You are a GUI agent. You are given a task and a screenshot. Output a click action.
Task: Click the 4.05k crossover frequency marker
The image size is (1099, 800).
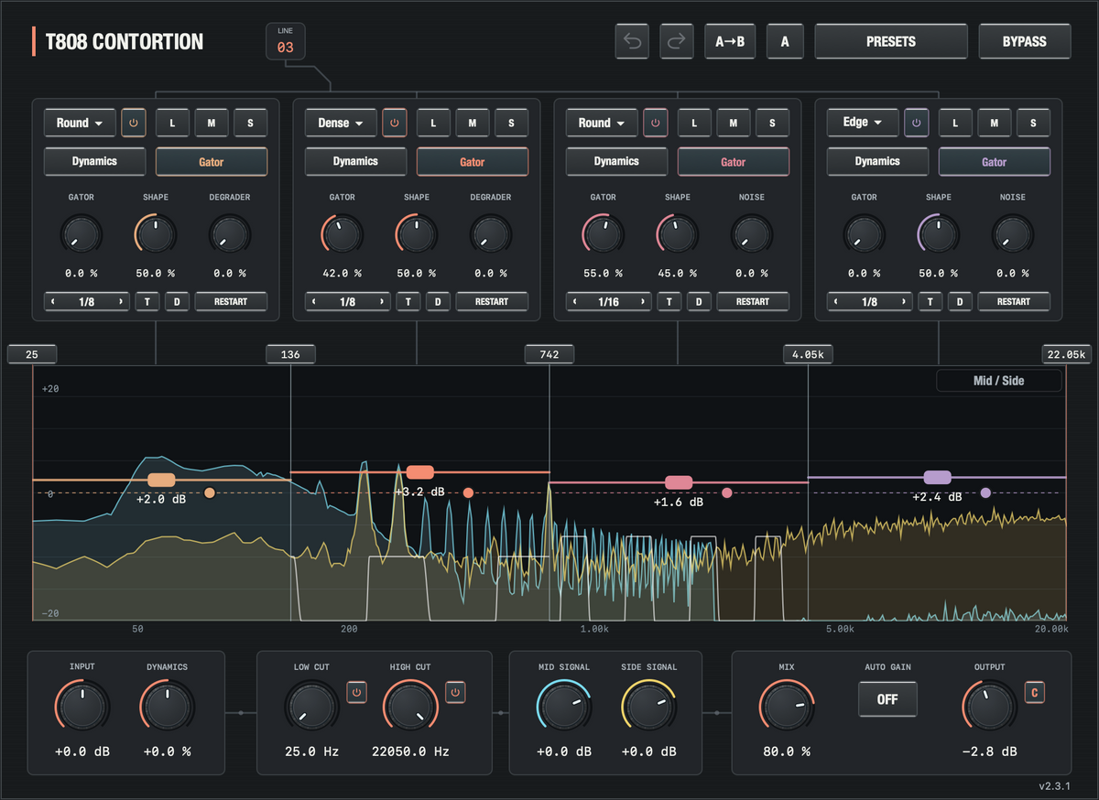809,354
